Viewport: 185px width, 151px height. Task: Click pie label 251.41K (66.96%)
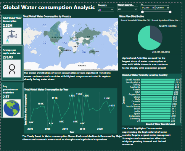pos(161,52)
